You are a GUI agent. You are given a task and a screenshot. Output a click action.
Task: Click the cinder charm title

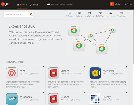click(x=65, y=97)
